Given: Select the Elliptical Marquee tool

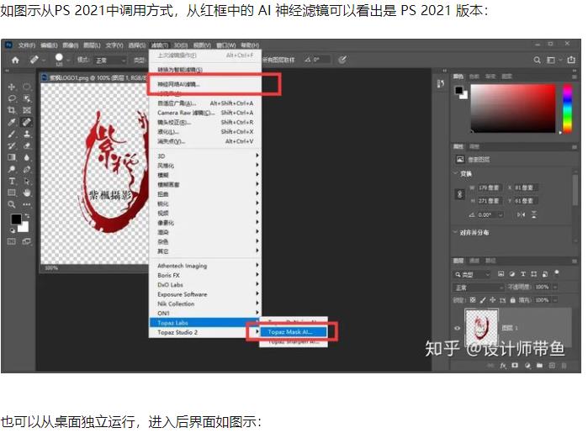Looking at the screenshot, I should coord(27,87).
